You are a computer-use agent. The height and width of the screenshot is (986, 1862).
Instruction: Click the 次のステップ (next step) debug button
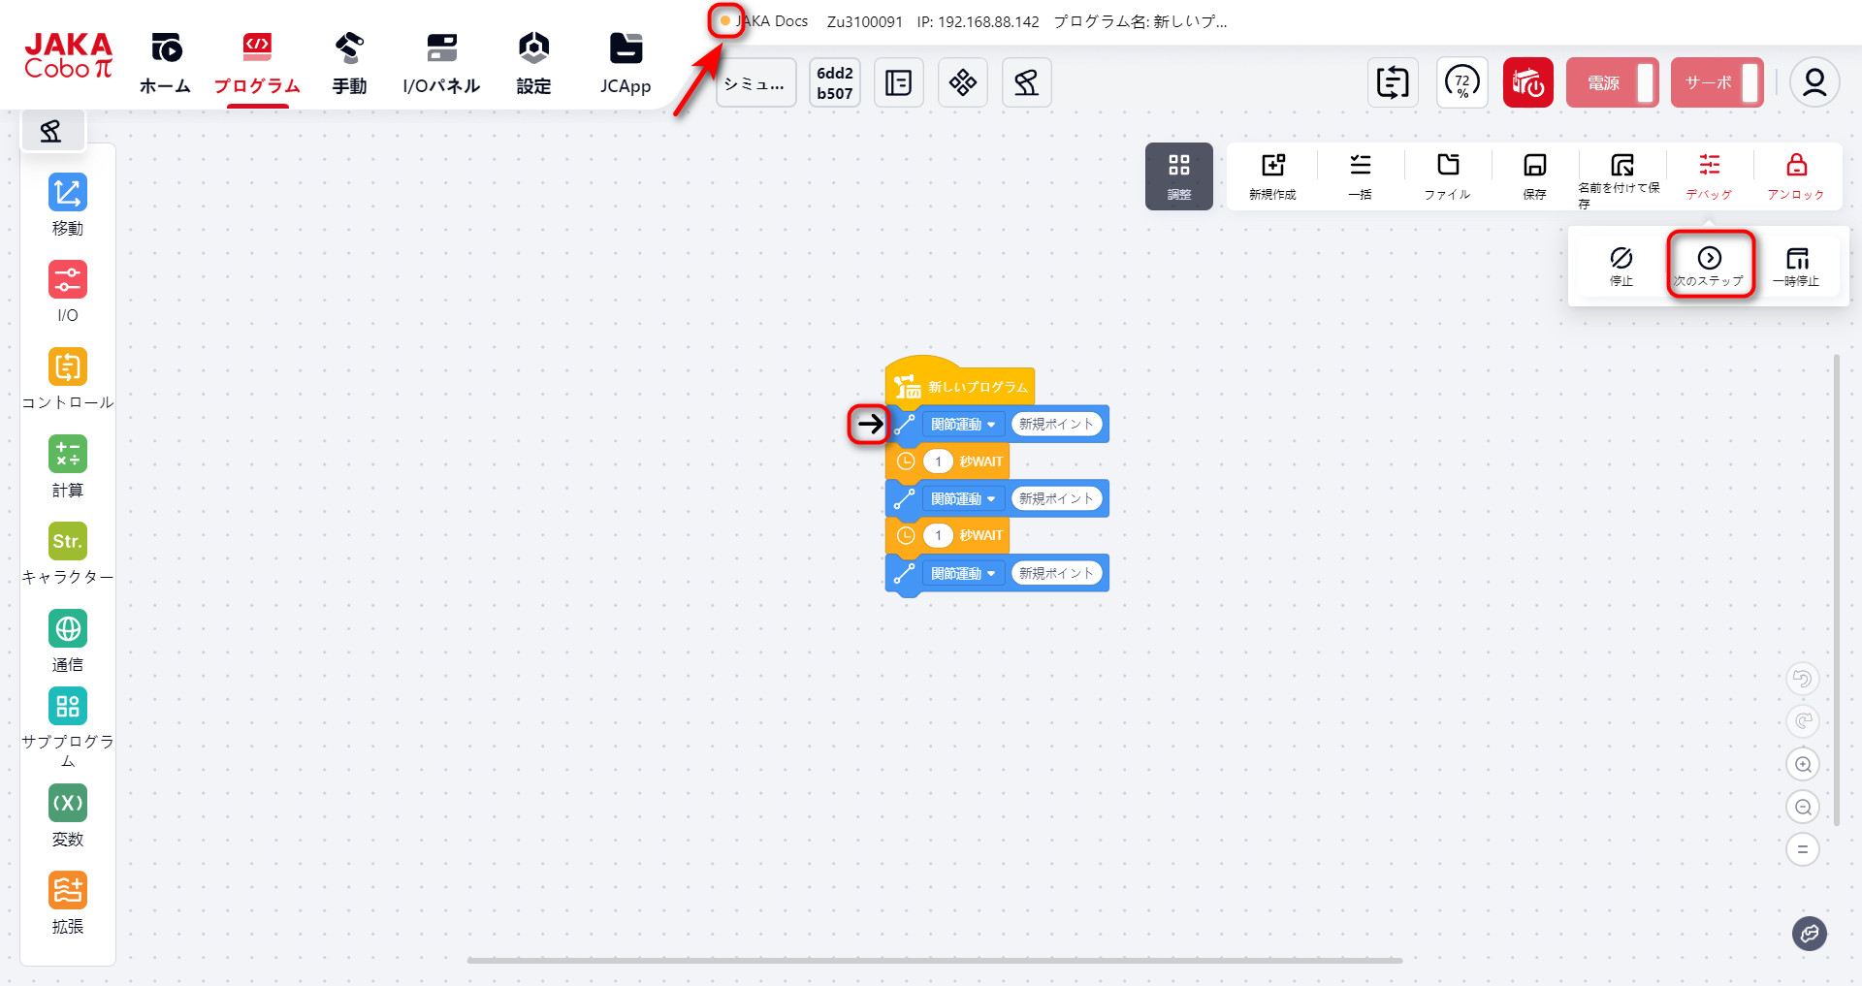1710,265
